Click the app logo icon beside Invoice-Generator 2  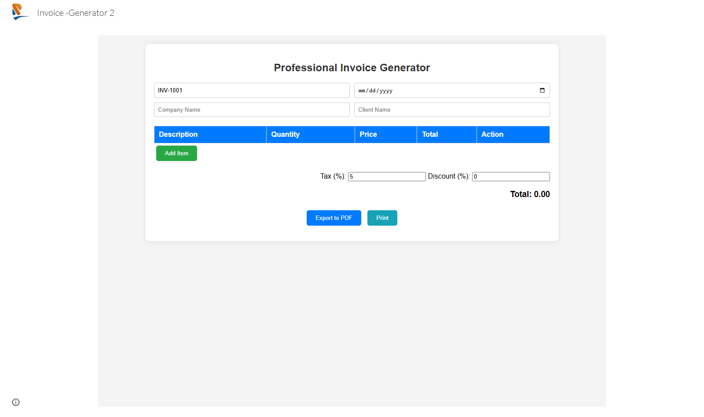20,12
